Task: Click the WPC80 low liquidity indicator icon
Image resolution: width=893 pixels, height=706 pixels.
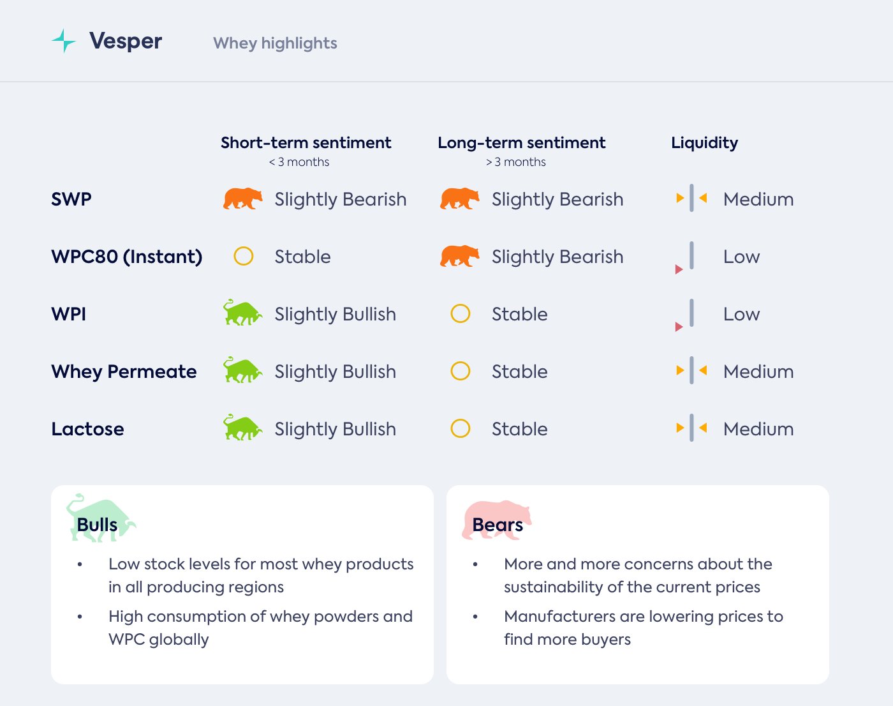Action: (x=687, y=257)
